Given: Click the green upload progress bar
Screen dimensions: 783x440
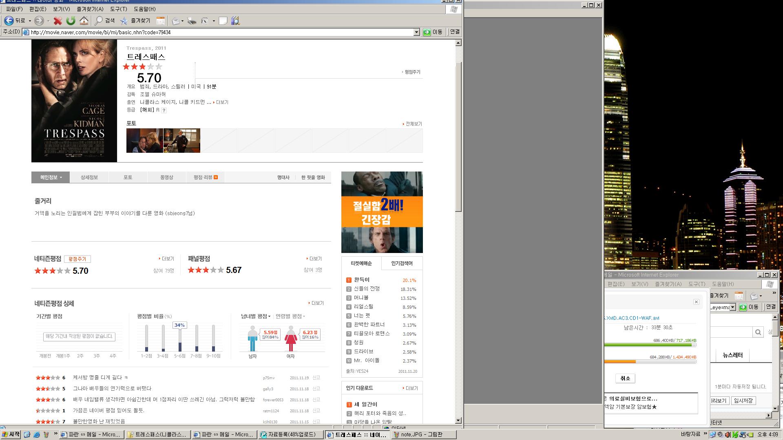Looking at the screenshot, I should [x=650, y=345].
